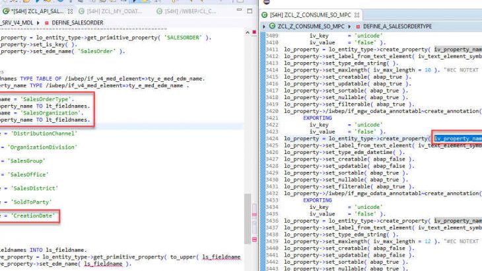Expand the arrow before DEFINE_SALESORDER breadcrumb

point(38,22)
